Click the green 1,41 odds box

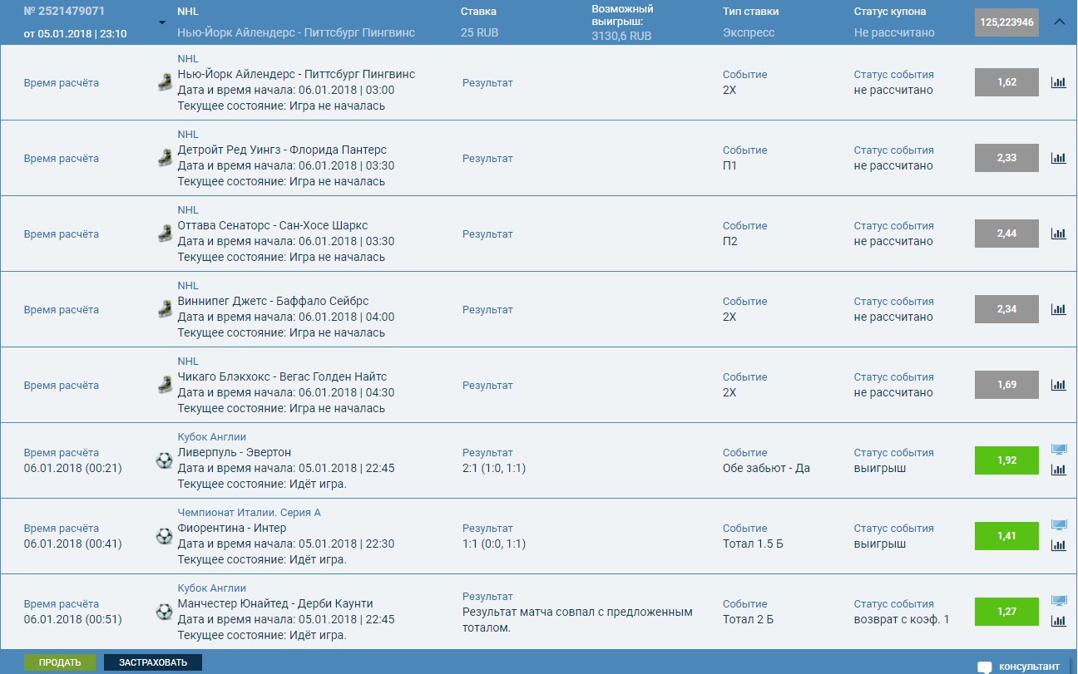1006,536
